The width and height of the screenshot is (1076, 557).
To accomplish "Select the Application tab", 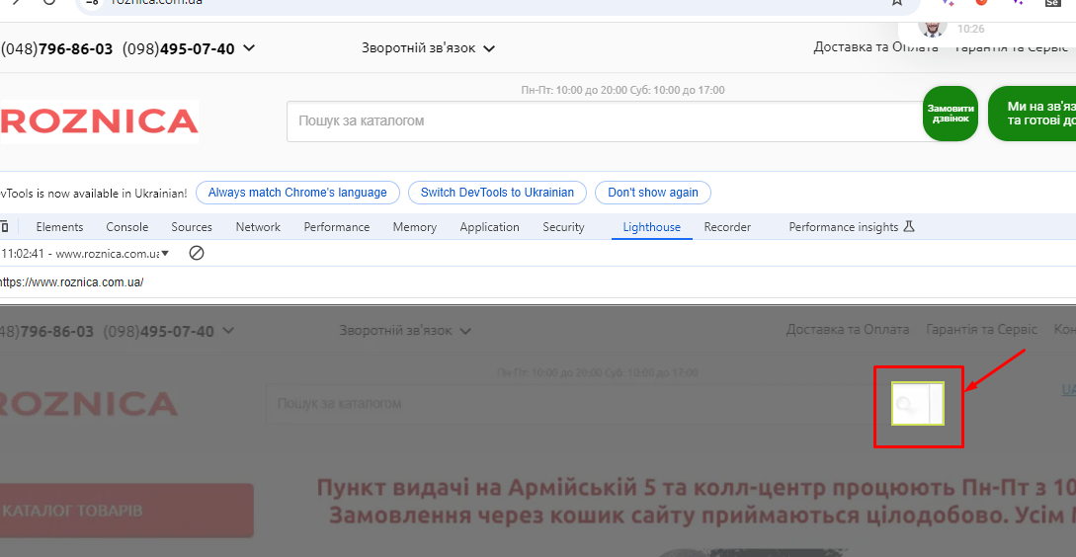I will point(489,227).
